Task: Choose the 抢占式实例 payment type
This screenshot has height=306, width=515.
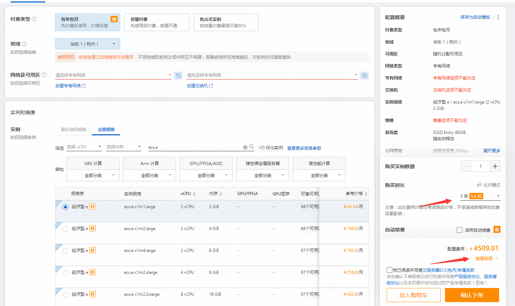Action: click(226, 22)
